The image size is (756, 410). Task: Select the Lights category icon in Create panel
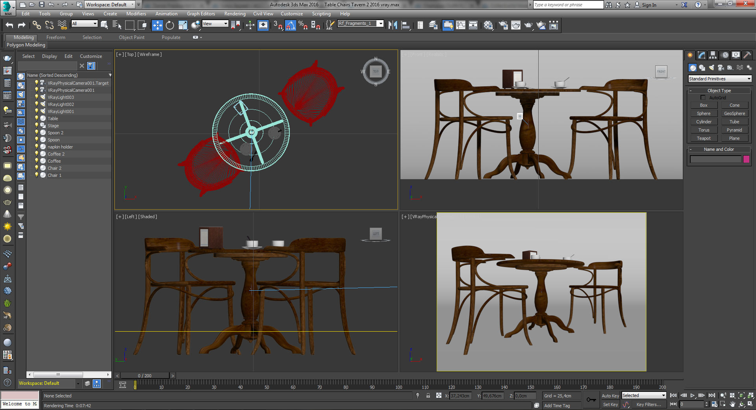tap(712, 68)
